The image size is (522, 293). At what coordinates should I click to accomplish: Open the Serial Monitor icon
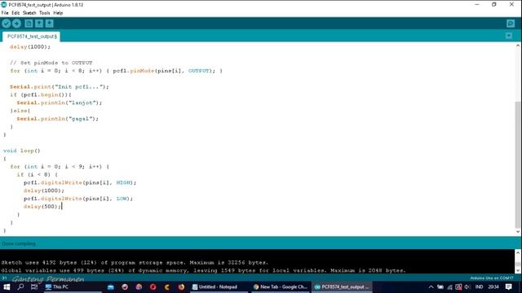(x=511, y=24)
